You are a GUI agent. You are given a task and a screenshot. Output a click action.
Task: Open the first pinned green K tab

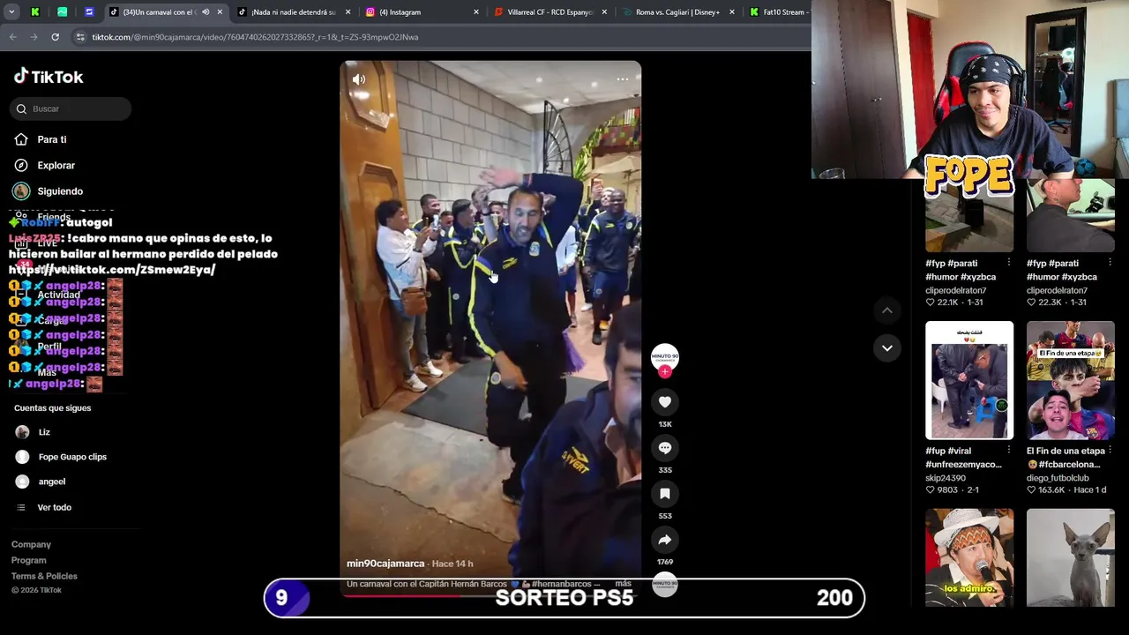[34, 12]
